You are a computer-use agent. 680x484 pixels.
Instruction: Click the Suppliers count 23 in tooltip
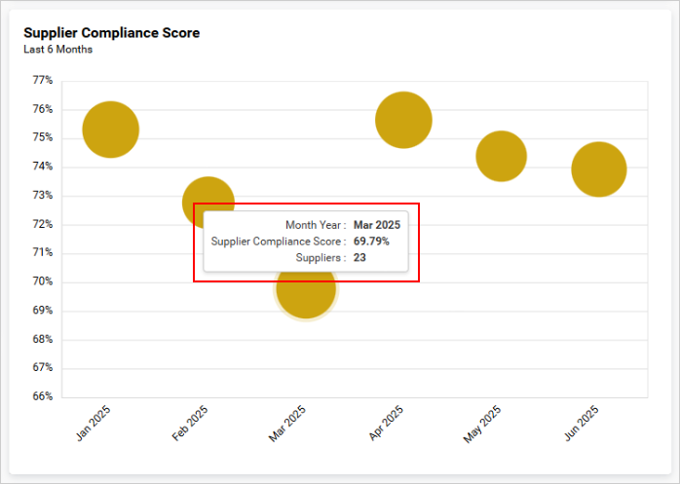pyautogui.click(x=359, y=258)
